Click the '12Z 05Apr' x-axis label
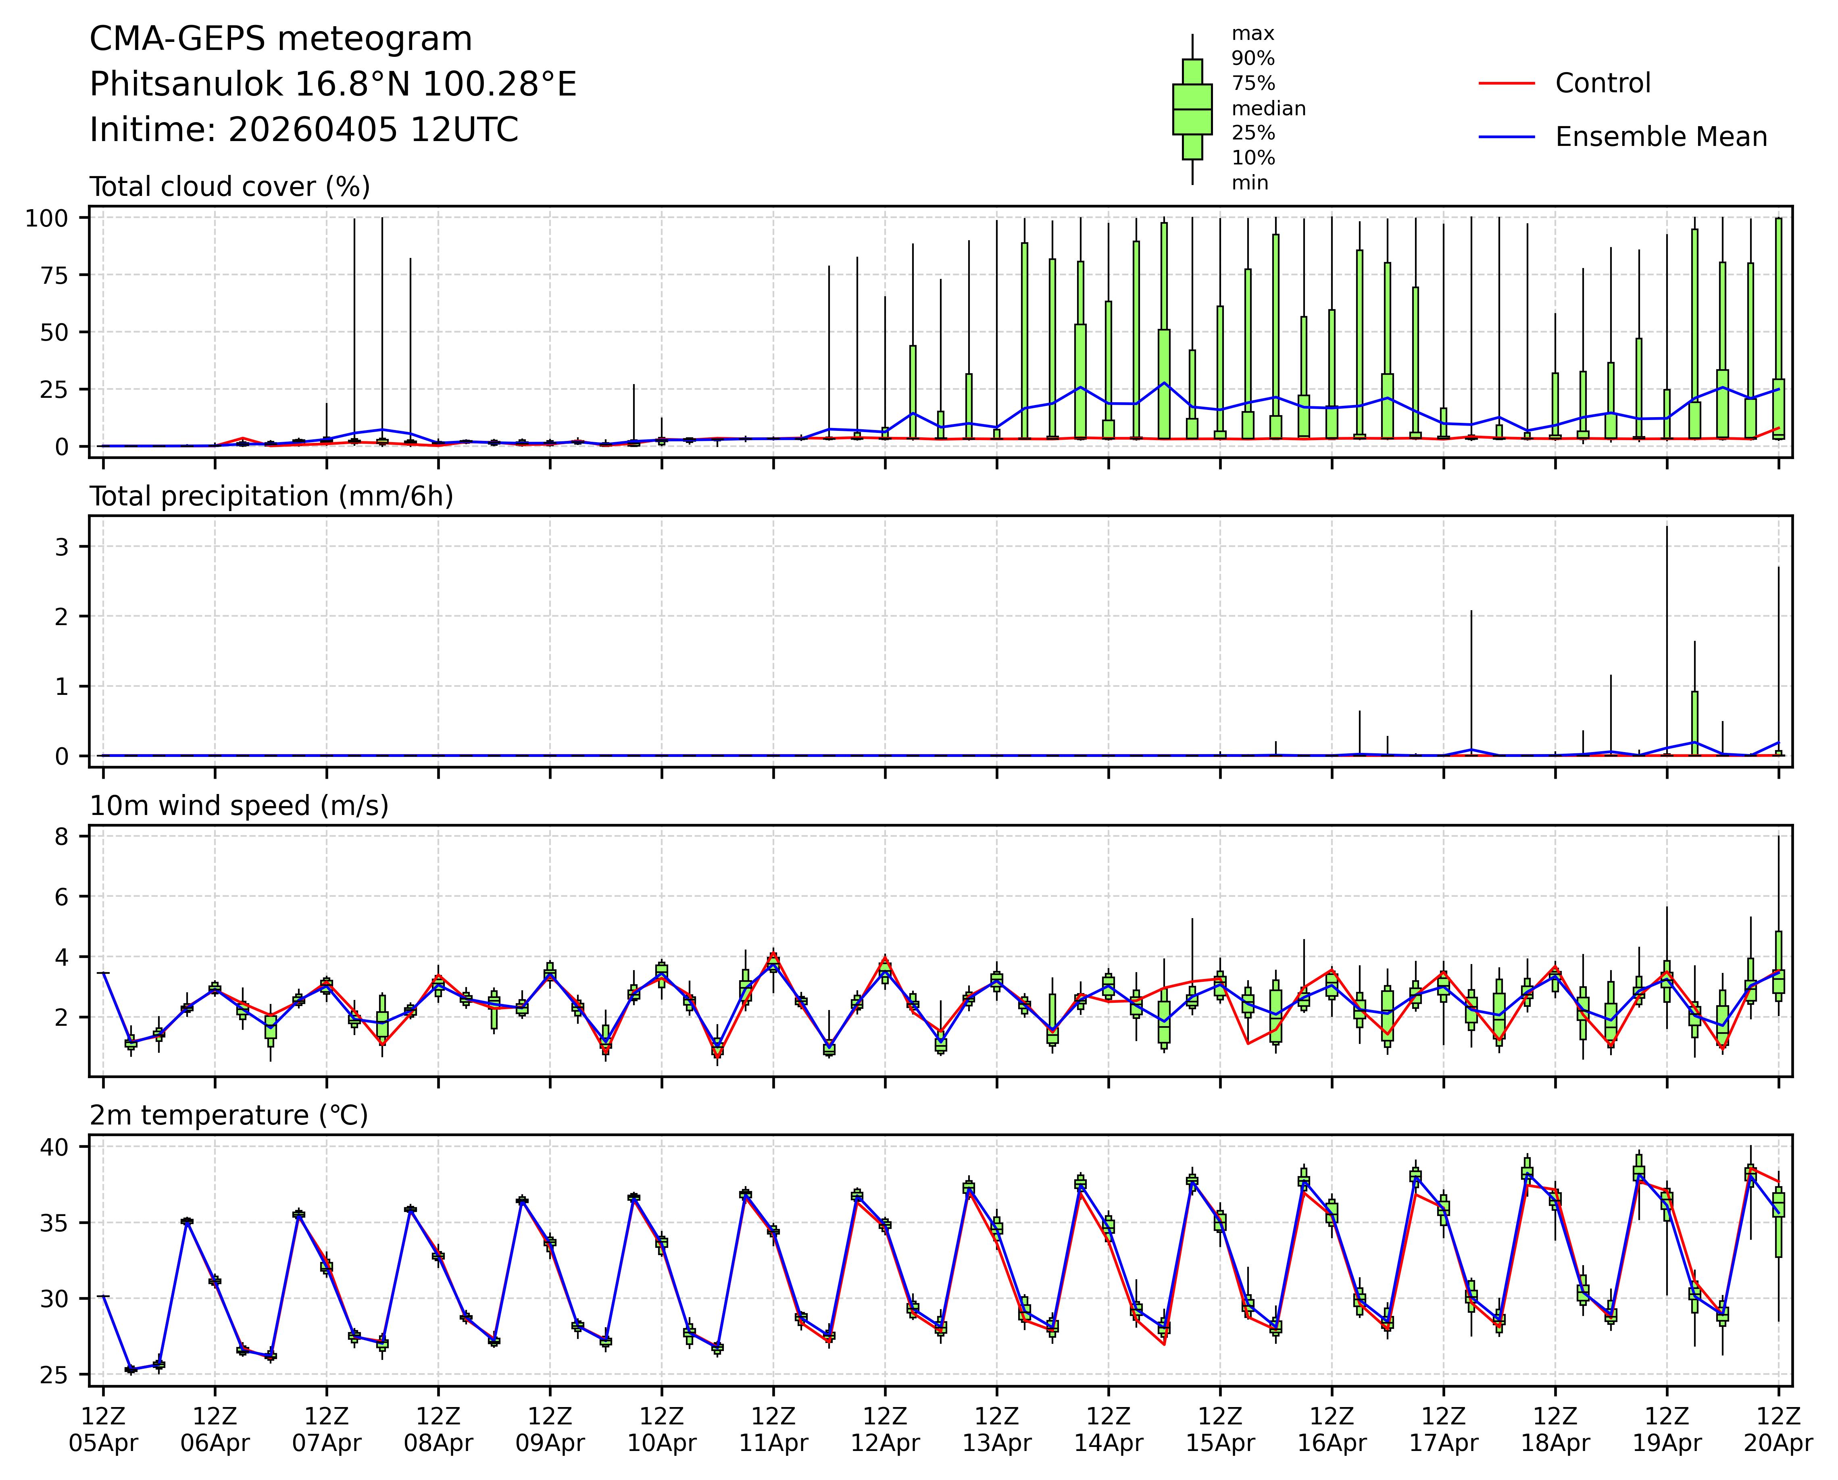 [x=103, y=1430]
